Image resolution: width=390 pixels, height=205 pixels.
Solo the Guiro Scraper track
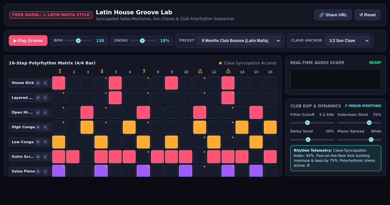click(45, 157)
